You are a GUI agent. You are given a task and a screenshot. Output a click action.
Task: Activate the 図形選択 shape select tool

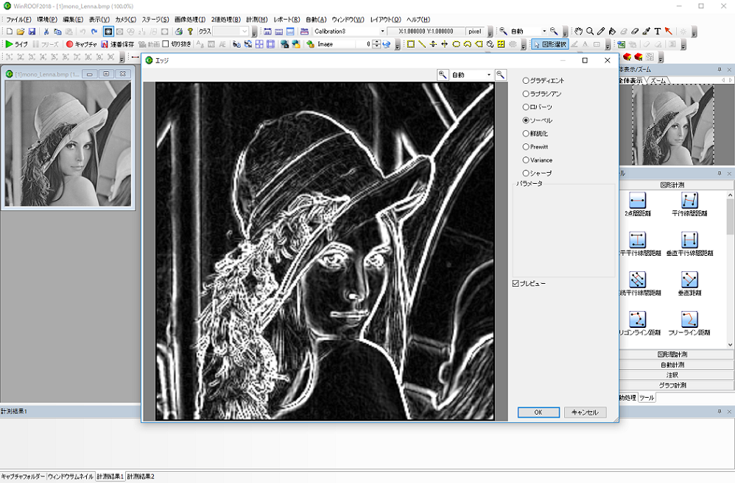point(550,44)
